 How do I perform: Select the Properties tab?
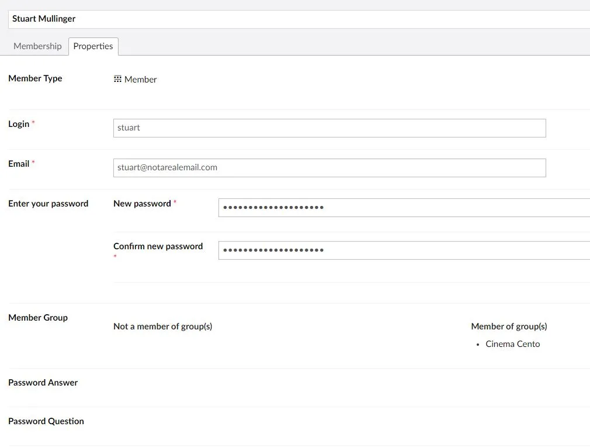(93, 46)
